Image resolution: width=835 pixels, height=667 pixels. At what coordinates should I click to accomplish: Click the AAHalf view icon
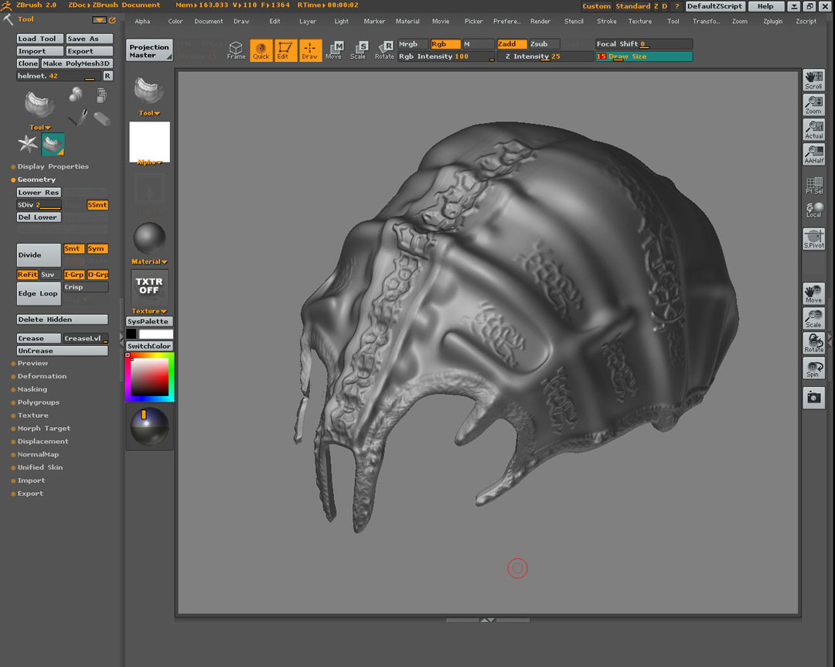[813, 154]
